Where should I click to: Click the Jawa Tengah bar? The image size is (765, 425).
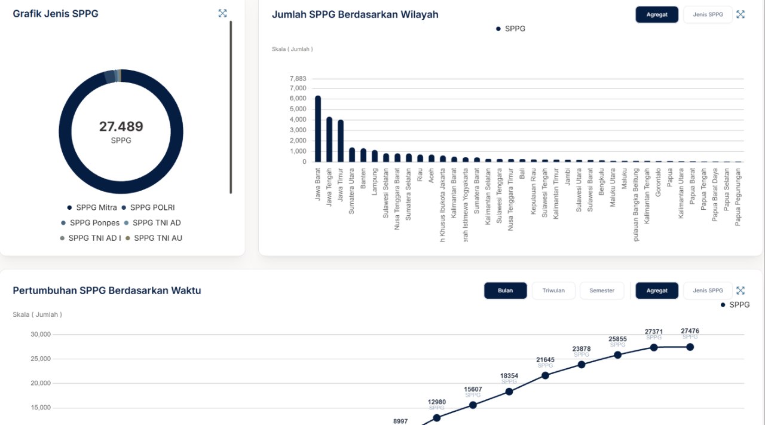pos(329,139)
